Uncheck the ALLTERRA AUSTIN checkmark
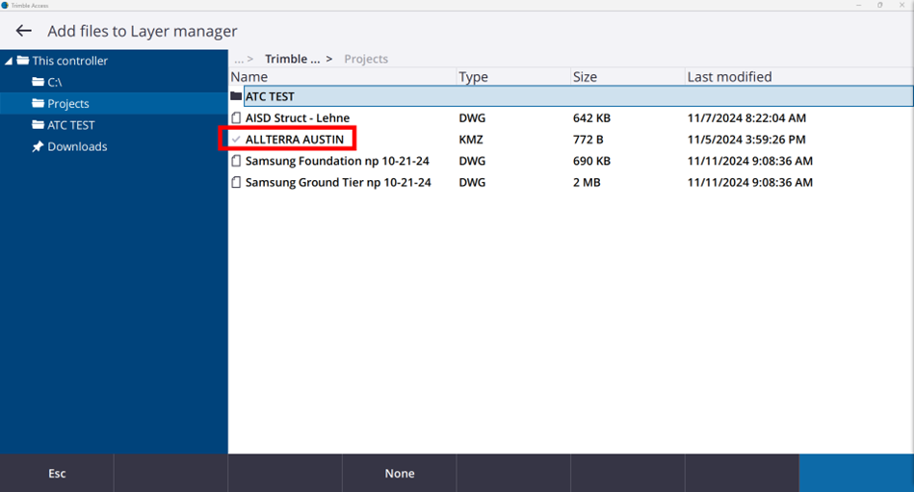This screenshot has height=492, width=914. click(236, 140)
